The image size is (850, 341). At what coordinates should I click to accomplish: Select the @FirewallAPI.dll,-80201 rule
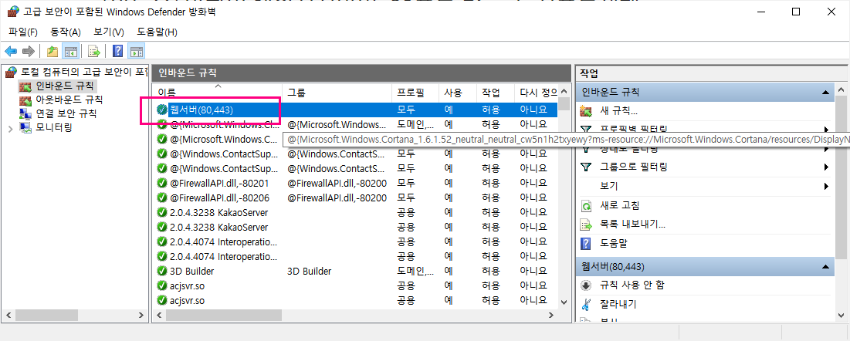pyautogui.click(x=218, y=184)
